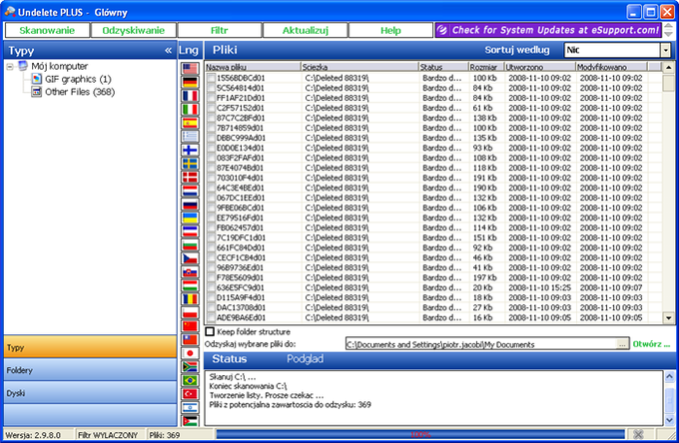The height and width of the screenshot is (443, 679).
Task: Open the Sortuj wedlug dropdown
Action: [666, 50]
